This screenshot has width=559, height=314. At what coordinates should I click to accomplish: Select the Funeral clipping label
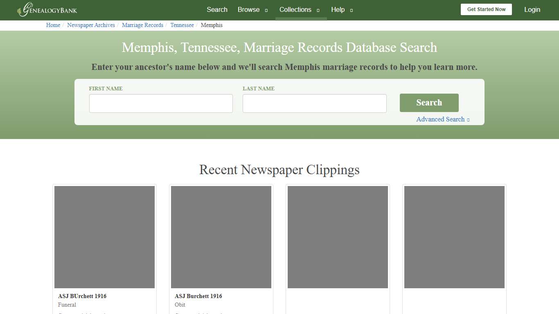67,305
